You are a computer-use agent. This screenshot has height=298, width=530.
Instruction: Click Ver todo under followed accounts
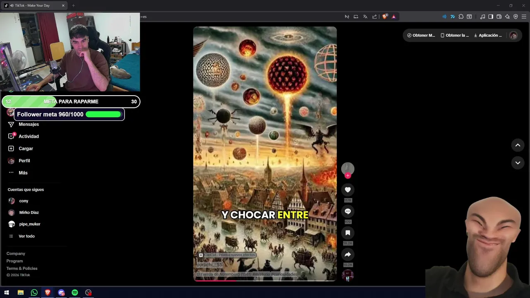click(26, 236)
